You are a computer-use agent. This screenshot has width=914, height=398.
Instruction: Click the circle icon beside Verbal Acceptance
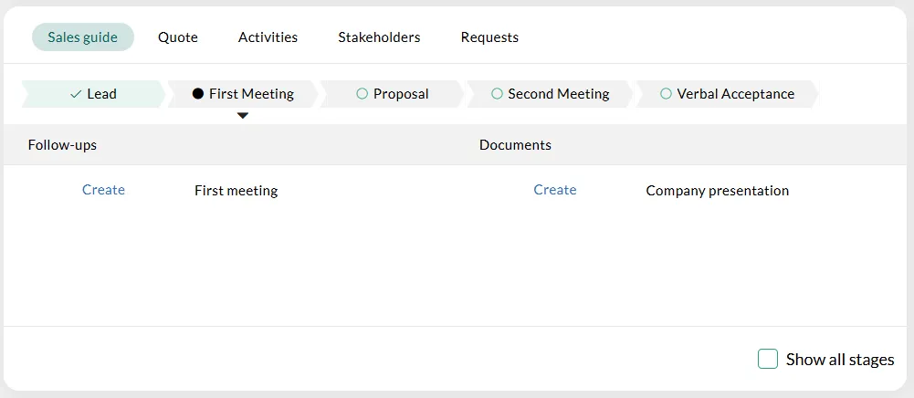point(666,94)
